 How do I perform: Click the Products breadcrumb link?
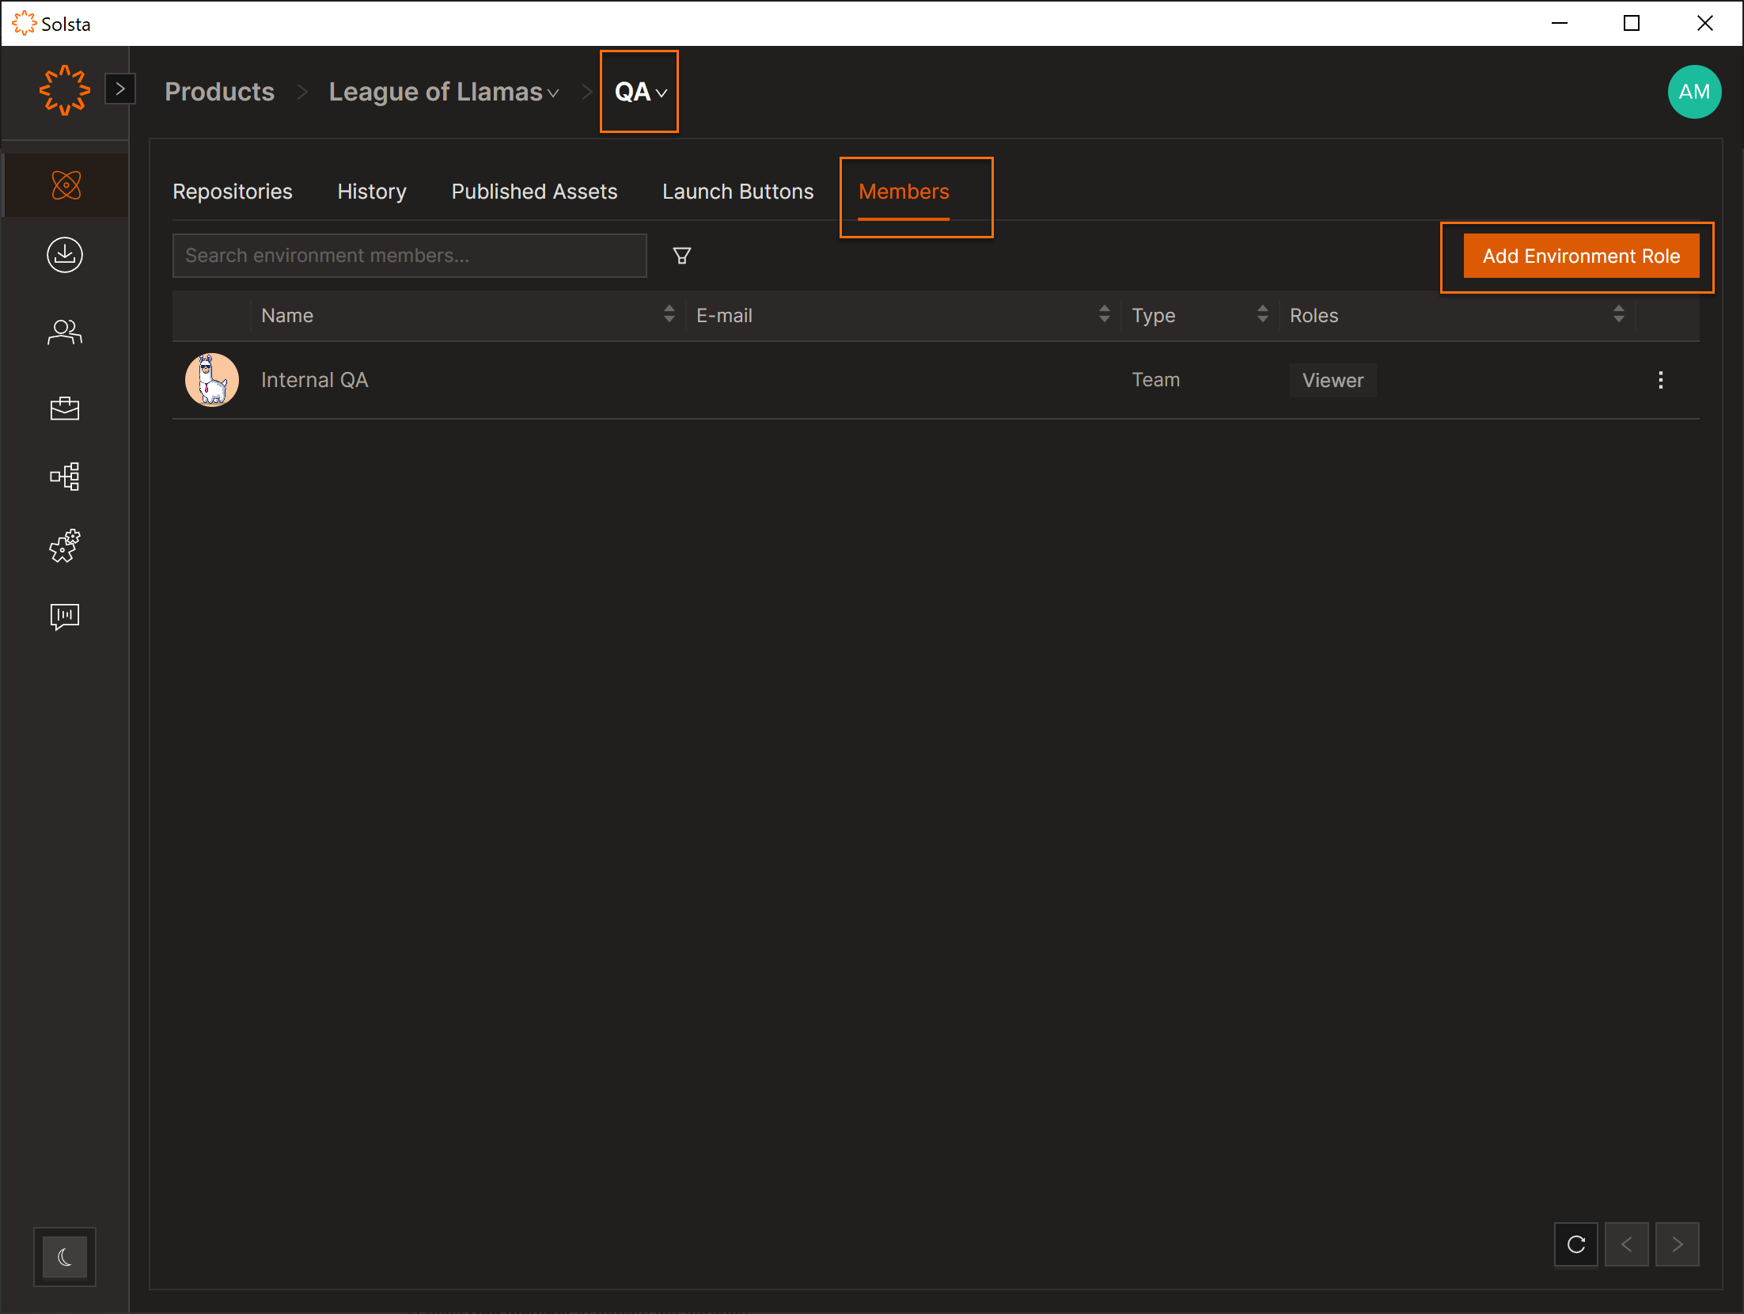click(x=219, y=92)
